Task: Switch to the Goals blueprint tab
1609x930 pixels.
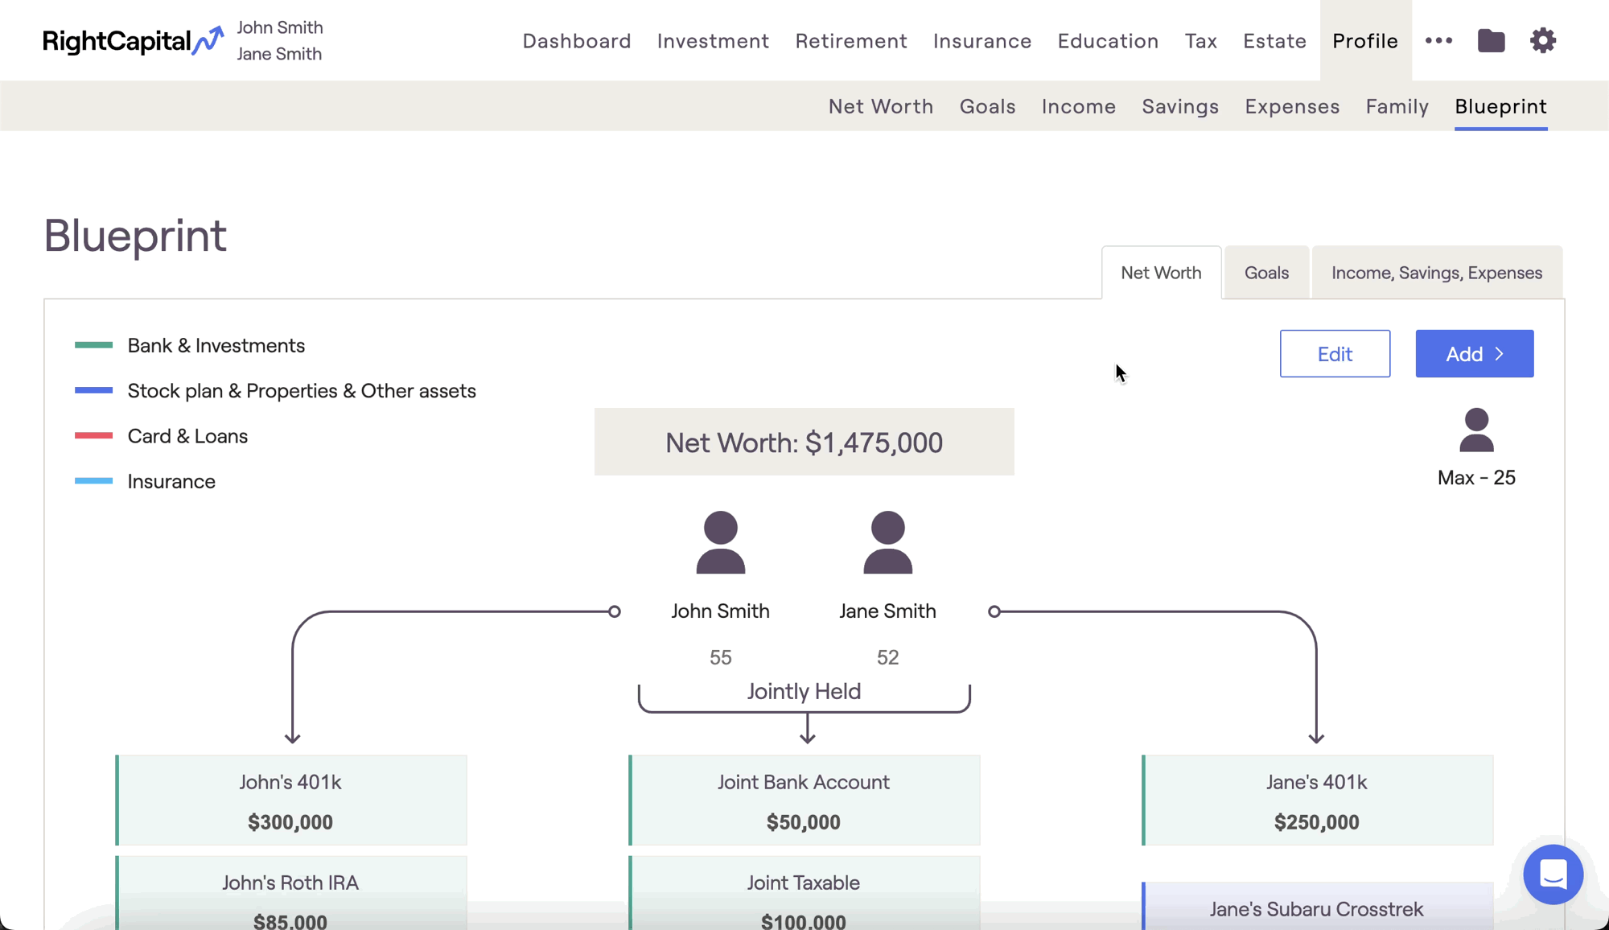Action: pyautogui.click(x=1266, y=273)
